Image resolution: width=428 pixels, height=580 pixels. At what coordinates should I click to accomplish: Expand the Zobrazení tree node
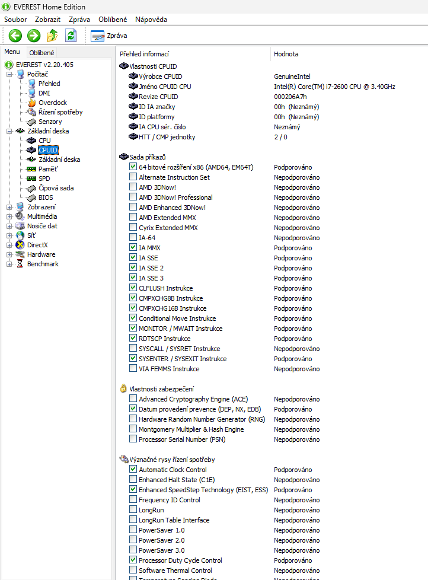[x=9, y=207]
